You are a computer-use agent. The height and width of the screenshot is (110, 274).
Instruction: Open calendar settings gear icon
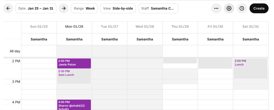pos(229,8)
